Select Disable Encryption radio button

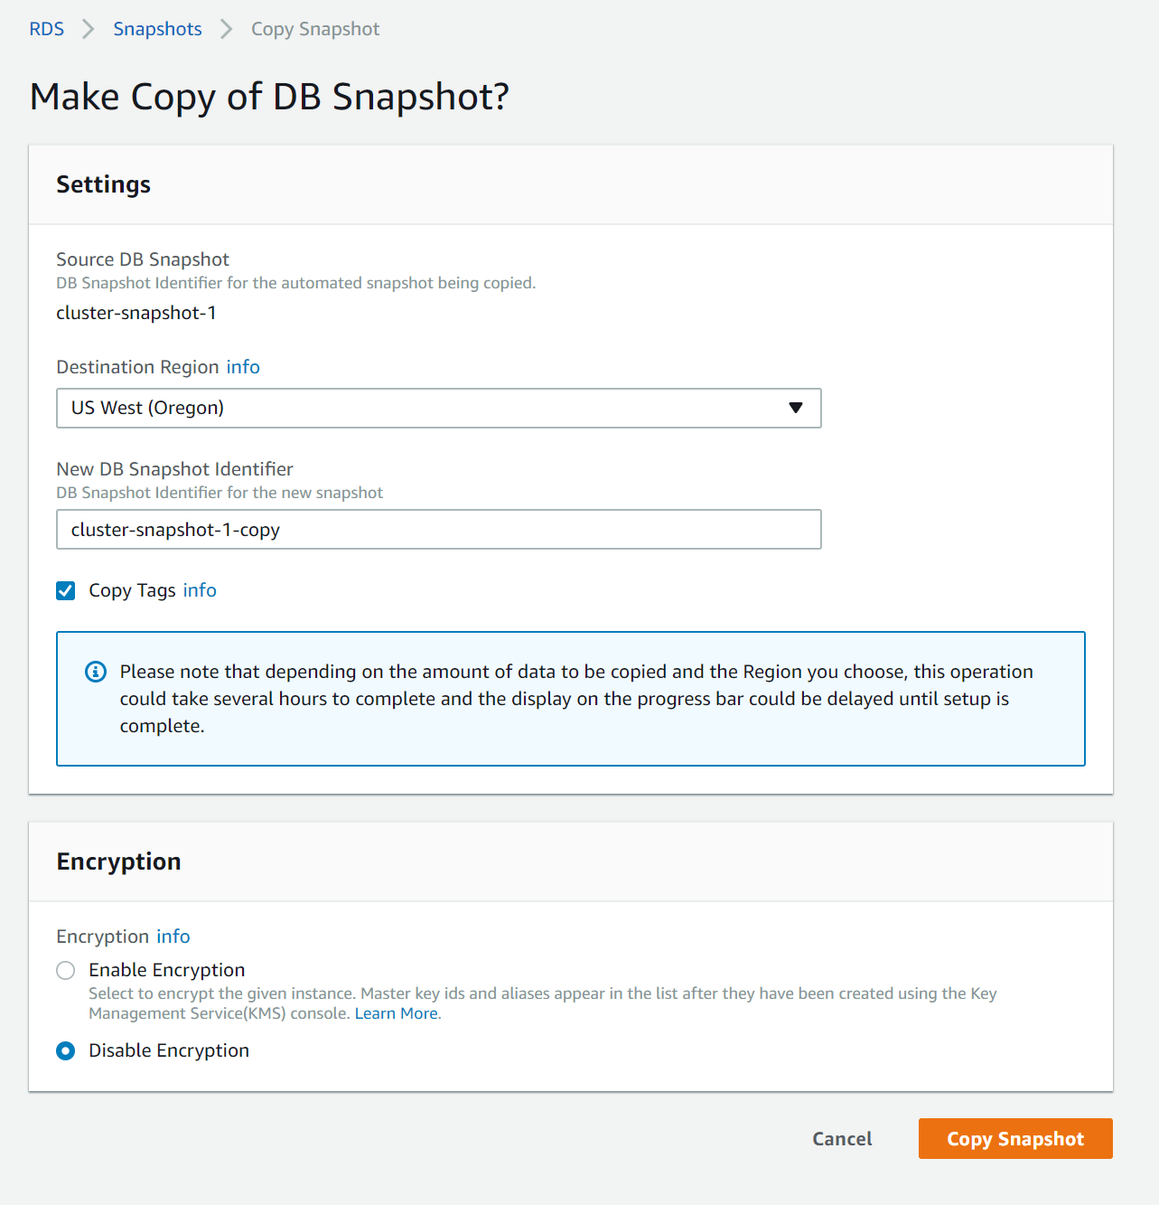66,1051
